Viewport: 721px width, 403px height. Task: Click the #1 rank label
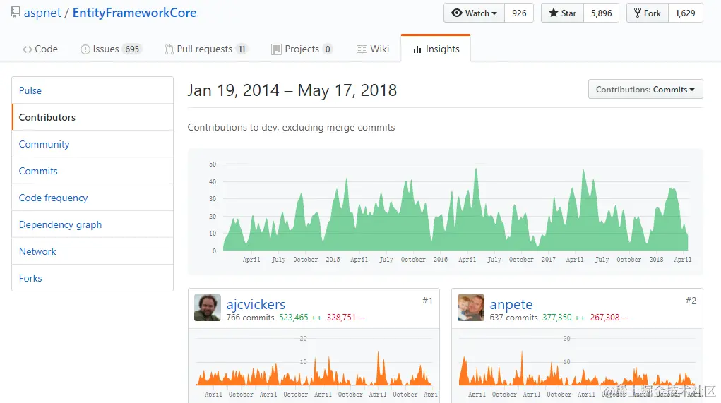(427, 301)
